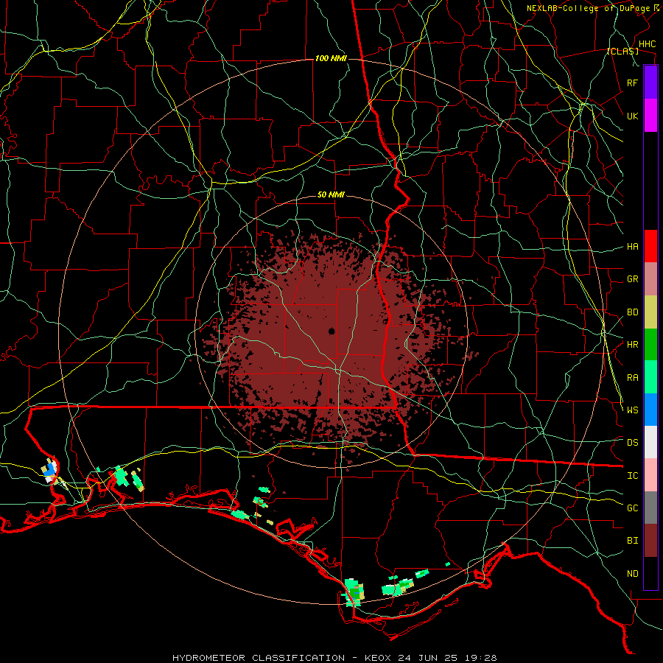Click the 100 NMI range ring label
This screenshot has height=663, width=663.
click(331, 58)
